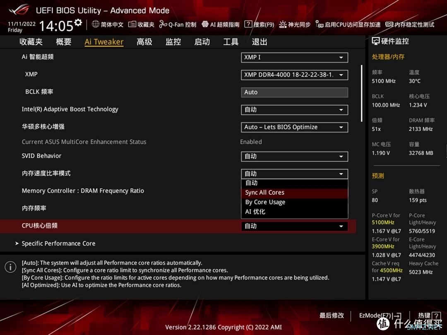Viewport: 447px width, 335px height.
Task: Click the 2133 MHz DRAM frequency value
Action: coord(421,129)
